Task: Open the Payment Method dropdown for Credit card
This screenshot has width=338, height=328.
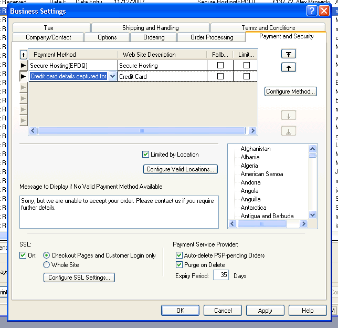Action: [113, 76]
